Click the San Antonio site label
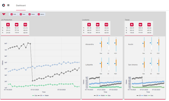169x101 pixels. point(133,65)
